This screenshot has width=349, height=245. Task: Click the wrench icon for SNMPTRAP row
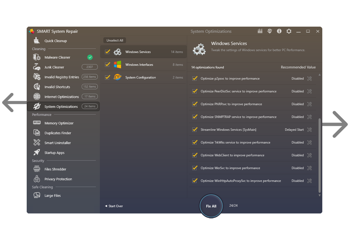tap(309, 117)
